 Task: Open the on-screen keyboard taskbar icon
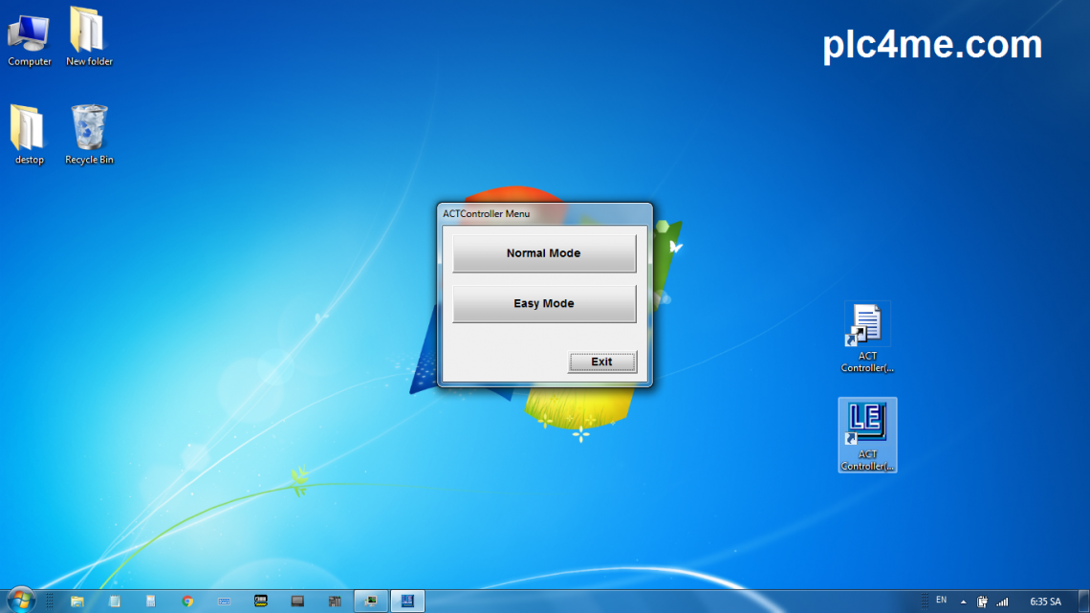(224, 602)
